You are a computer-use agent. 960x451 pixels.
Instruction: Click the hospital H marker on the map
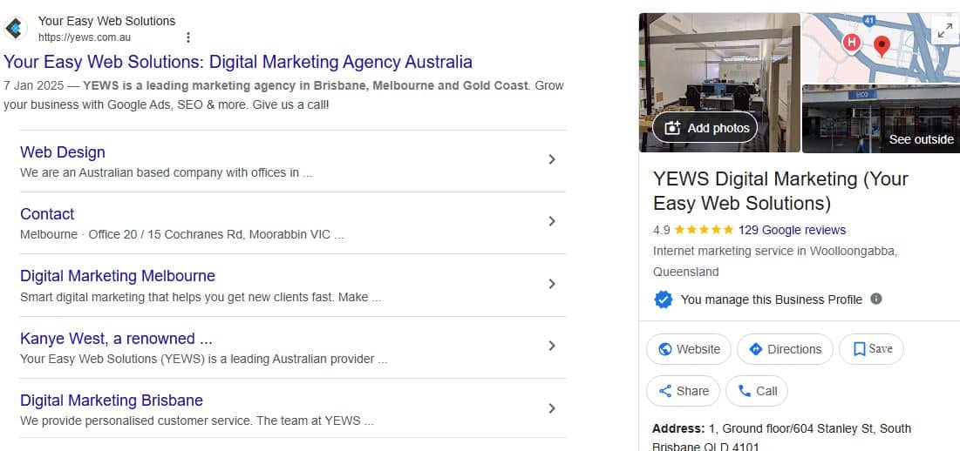click(x=852, y=42)
